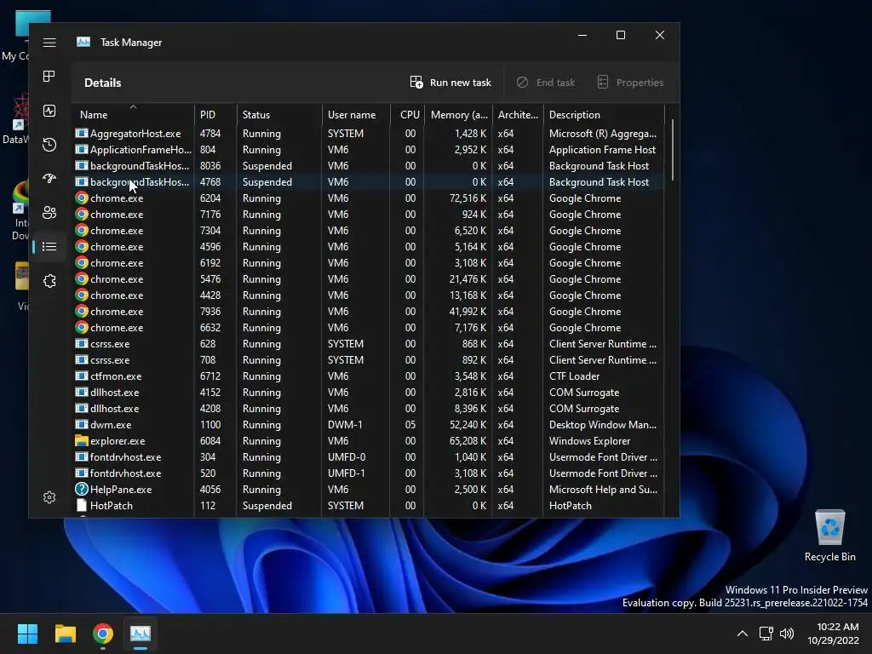The image size is (872, 654).
Task: Select dllhost.exe row with PID 4208
Action: [369, 408]
